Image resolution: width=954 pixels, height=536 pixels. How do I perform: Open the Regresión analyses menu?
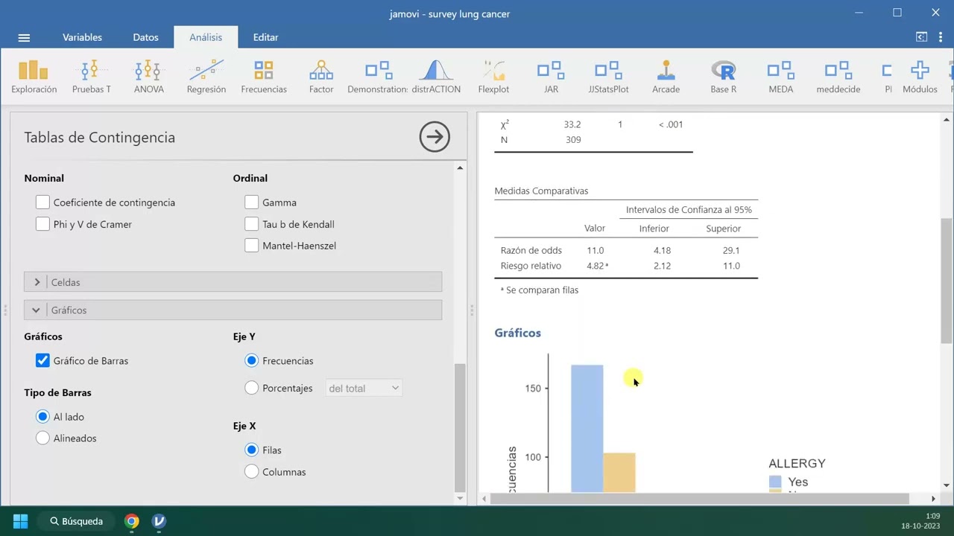click(x=206, y=77)
